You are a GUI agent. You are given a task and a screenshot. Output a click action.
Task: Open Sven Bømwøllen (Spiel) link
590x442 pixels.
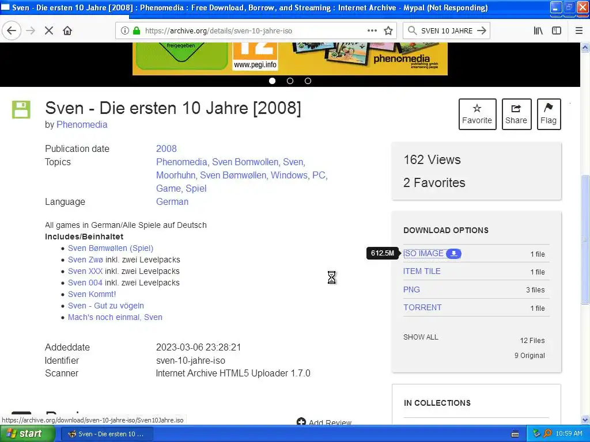pos(111,248)
